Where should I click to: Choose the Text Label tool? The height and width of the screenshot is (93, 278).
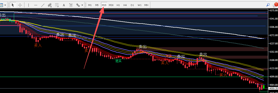point(71,5)
